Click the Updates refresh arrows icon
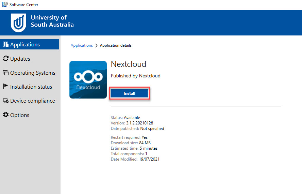The image size is (302, 194). coord(5,59)
